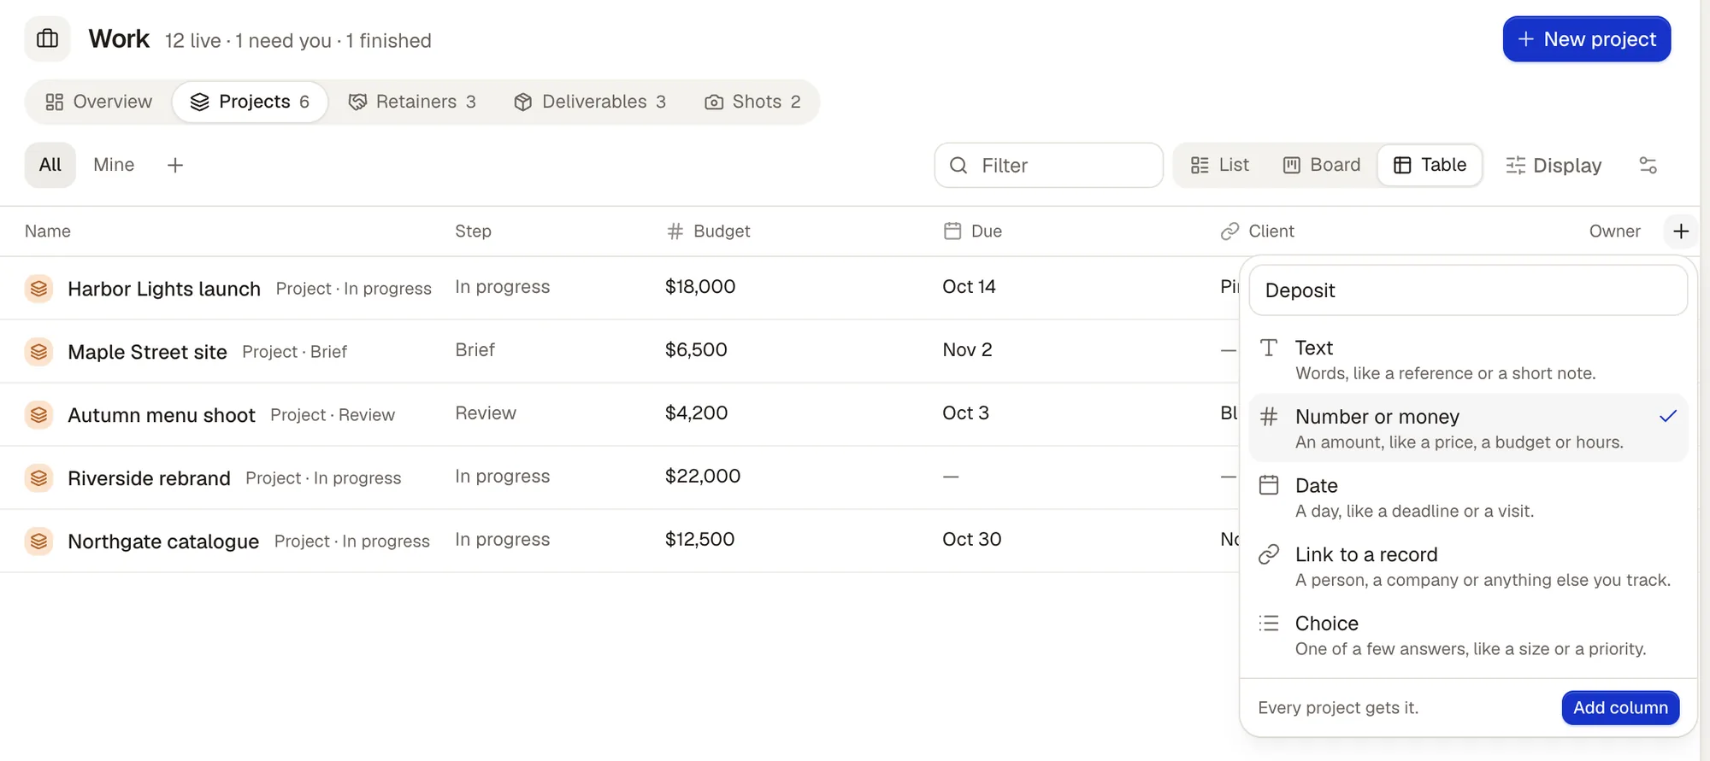Select the Choice column type
This screenshot has width=1710, height=761.
coord(1468,635)
